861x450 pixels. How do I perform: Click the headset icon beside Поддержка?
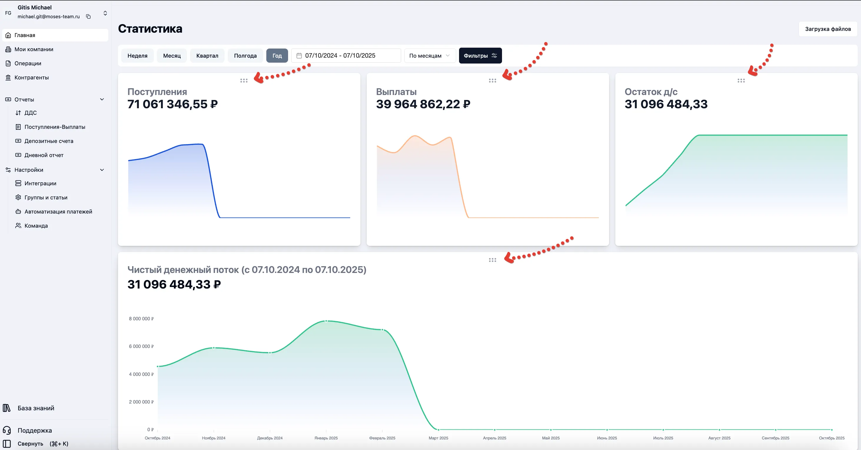pyautogui.click(x=7, y=430)
